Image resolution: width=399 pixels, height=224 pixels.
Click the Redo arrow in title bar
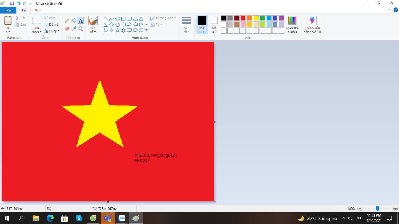point(25,3)
